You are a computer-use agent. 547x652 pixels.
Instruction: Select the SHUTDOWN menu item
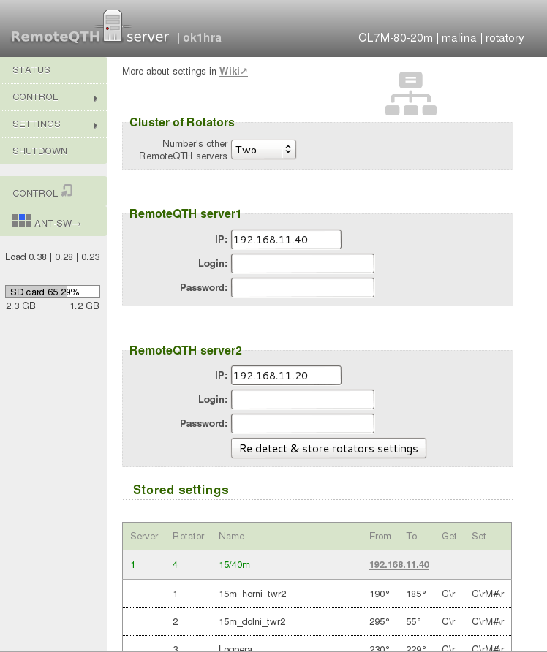click(x=53, y=151)
